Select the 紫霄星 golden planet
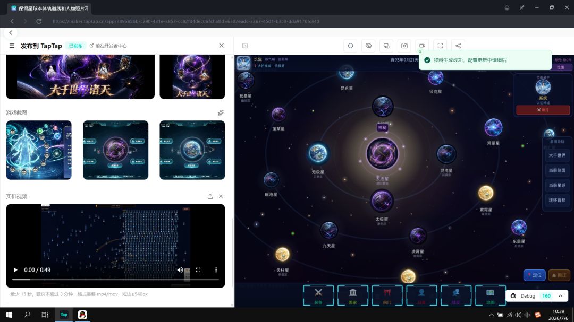Image resolution: width=574 pixels, height=322 pixels. [486, 193]
